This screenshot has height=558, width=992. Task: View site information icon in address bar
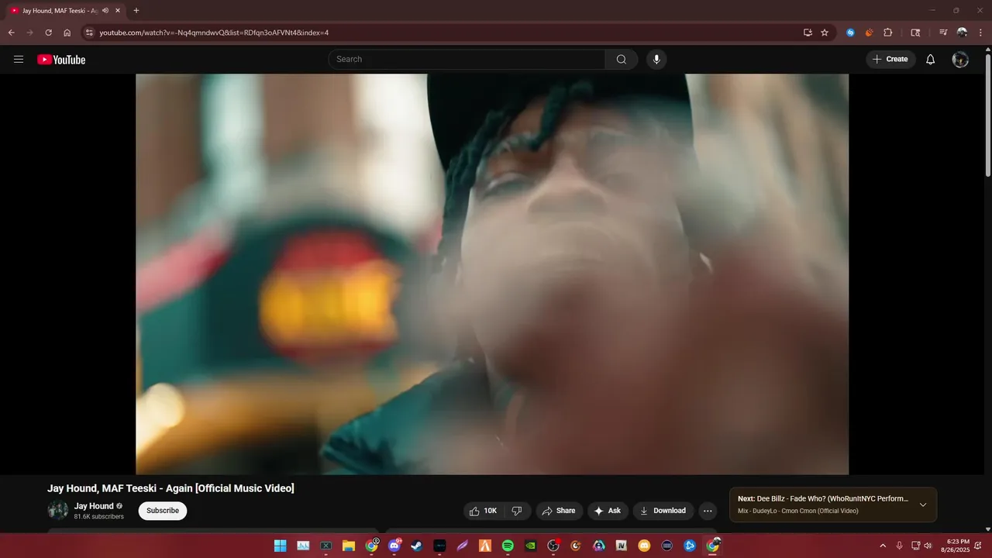tap(89, 33)
